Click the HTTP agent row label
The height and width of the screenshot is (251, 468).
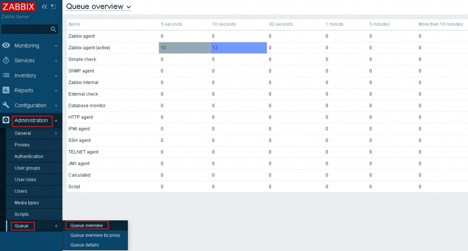coord(80,117)
